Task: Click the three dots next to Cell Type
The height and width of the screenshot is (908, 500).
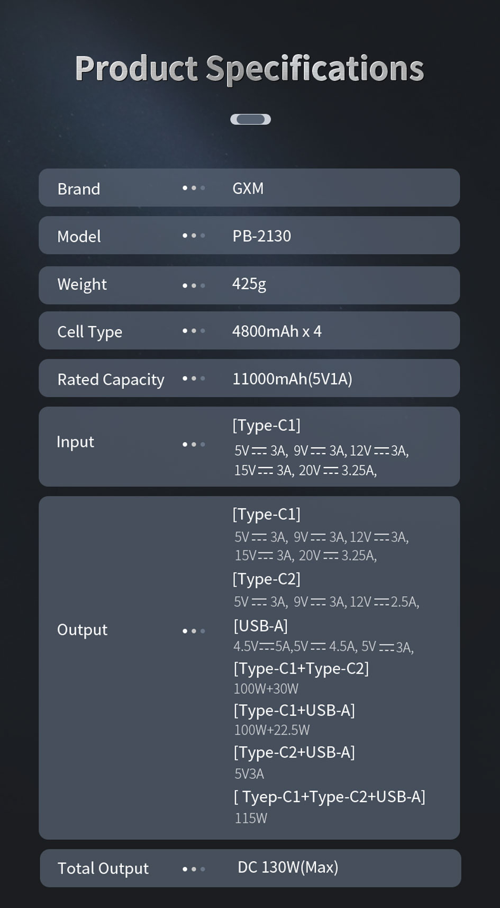Action: [193, 331]
